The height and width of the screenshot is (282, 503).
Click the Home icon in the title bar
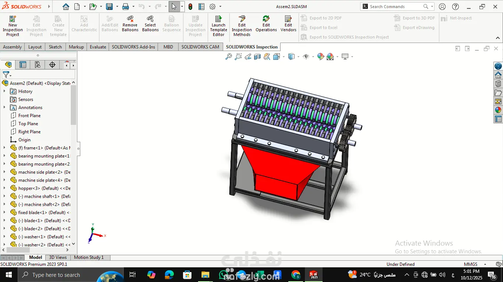point(66,7)
